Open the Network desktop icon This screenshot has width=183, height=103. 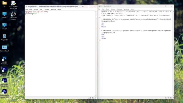5,26
